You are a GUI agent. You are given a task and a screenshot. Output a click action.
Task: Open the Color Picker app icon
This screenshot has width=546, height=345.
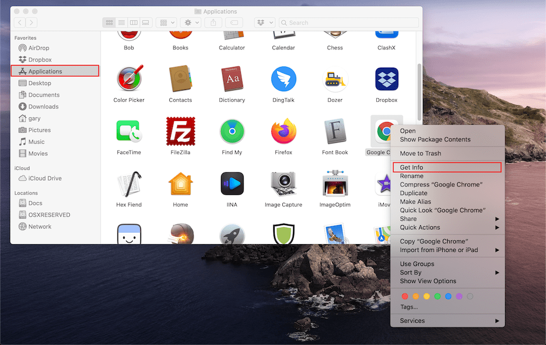pos(129,78)
